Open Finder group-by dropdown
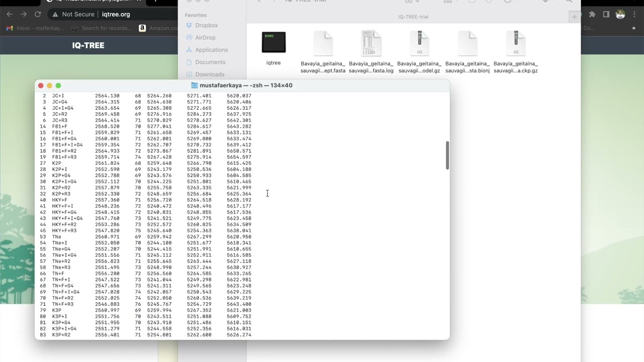 click(449, 2)
